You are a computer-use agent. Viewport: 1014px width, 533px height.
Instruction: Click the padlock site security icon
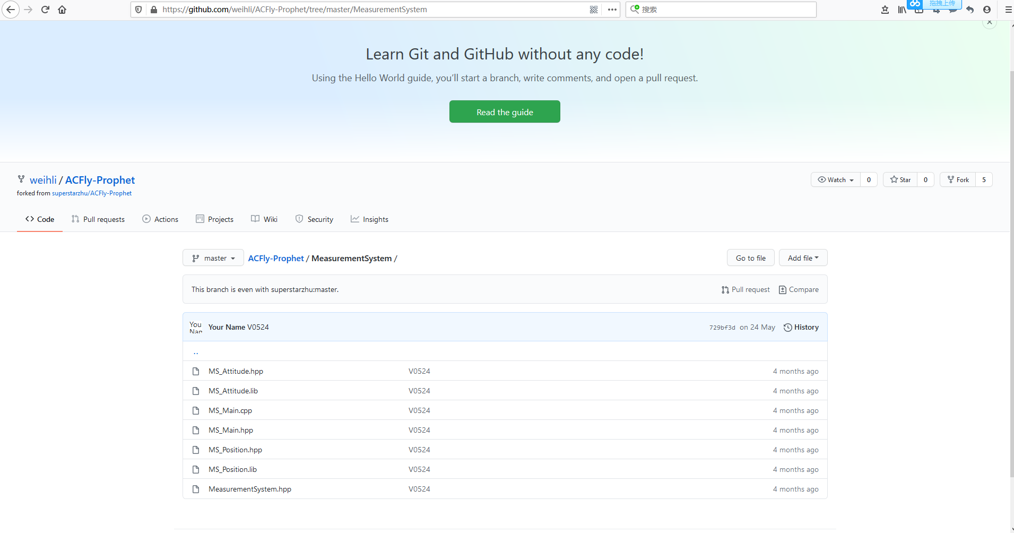(154, 10)
